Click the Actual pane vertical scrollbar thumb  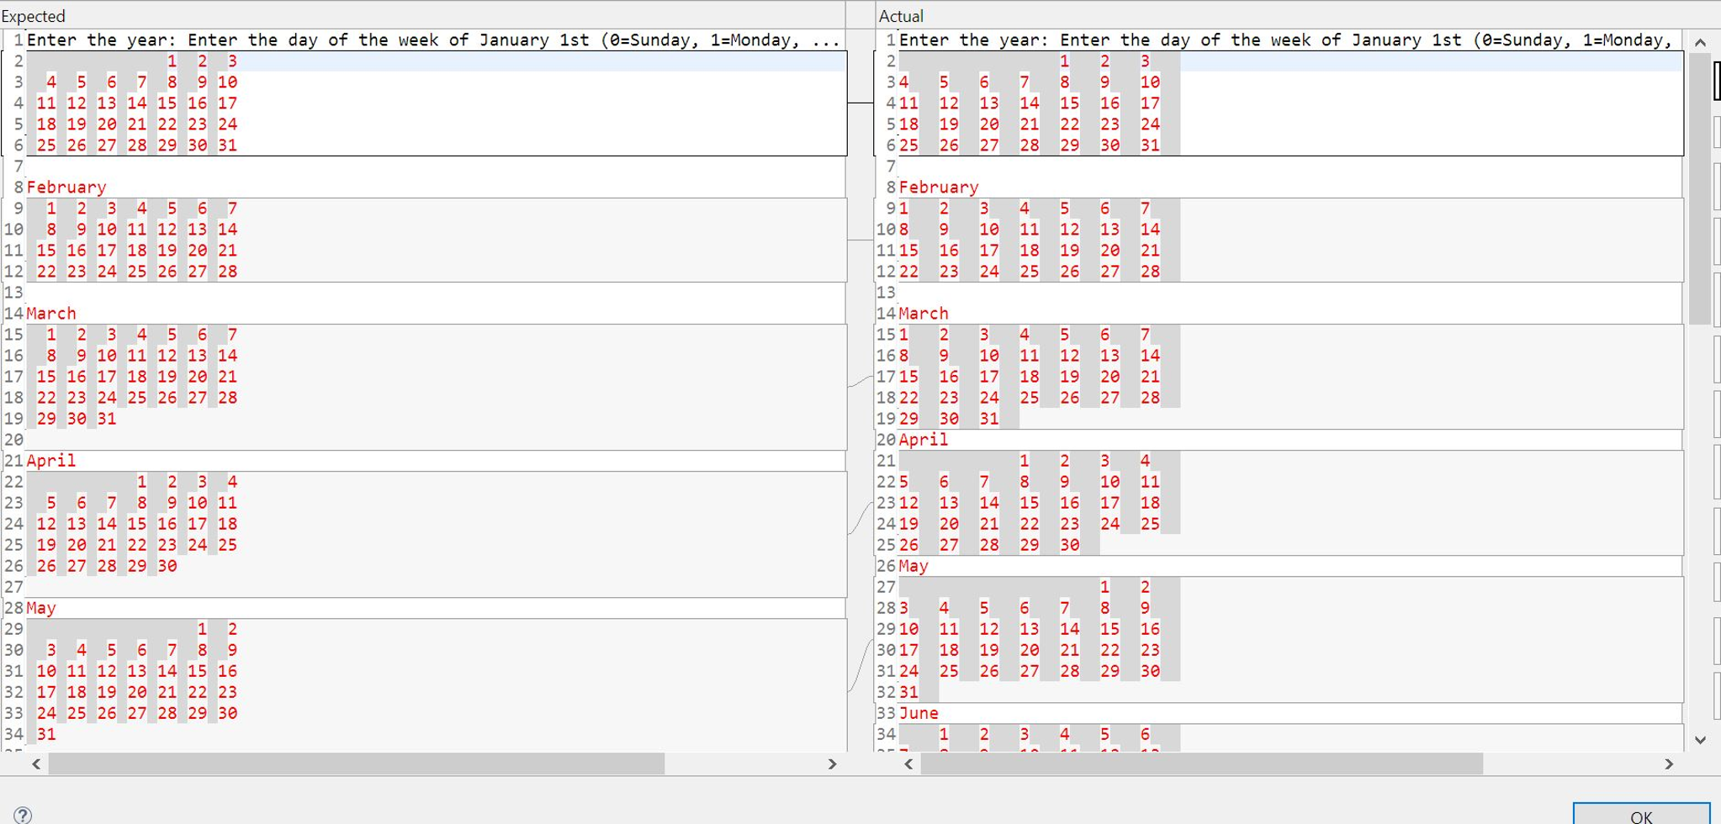[1699, 189]
